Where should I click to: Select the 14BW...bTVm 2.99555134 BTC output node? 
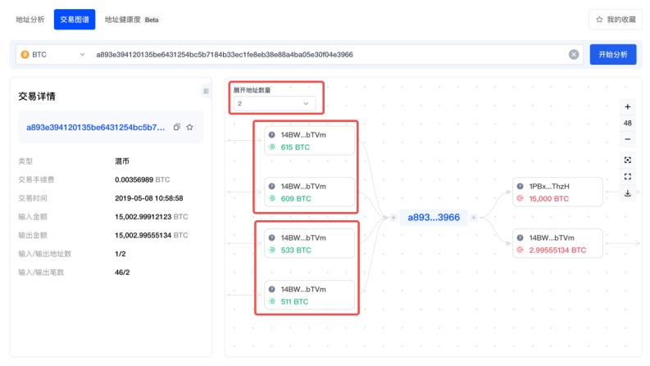[x=557, y=243]
